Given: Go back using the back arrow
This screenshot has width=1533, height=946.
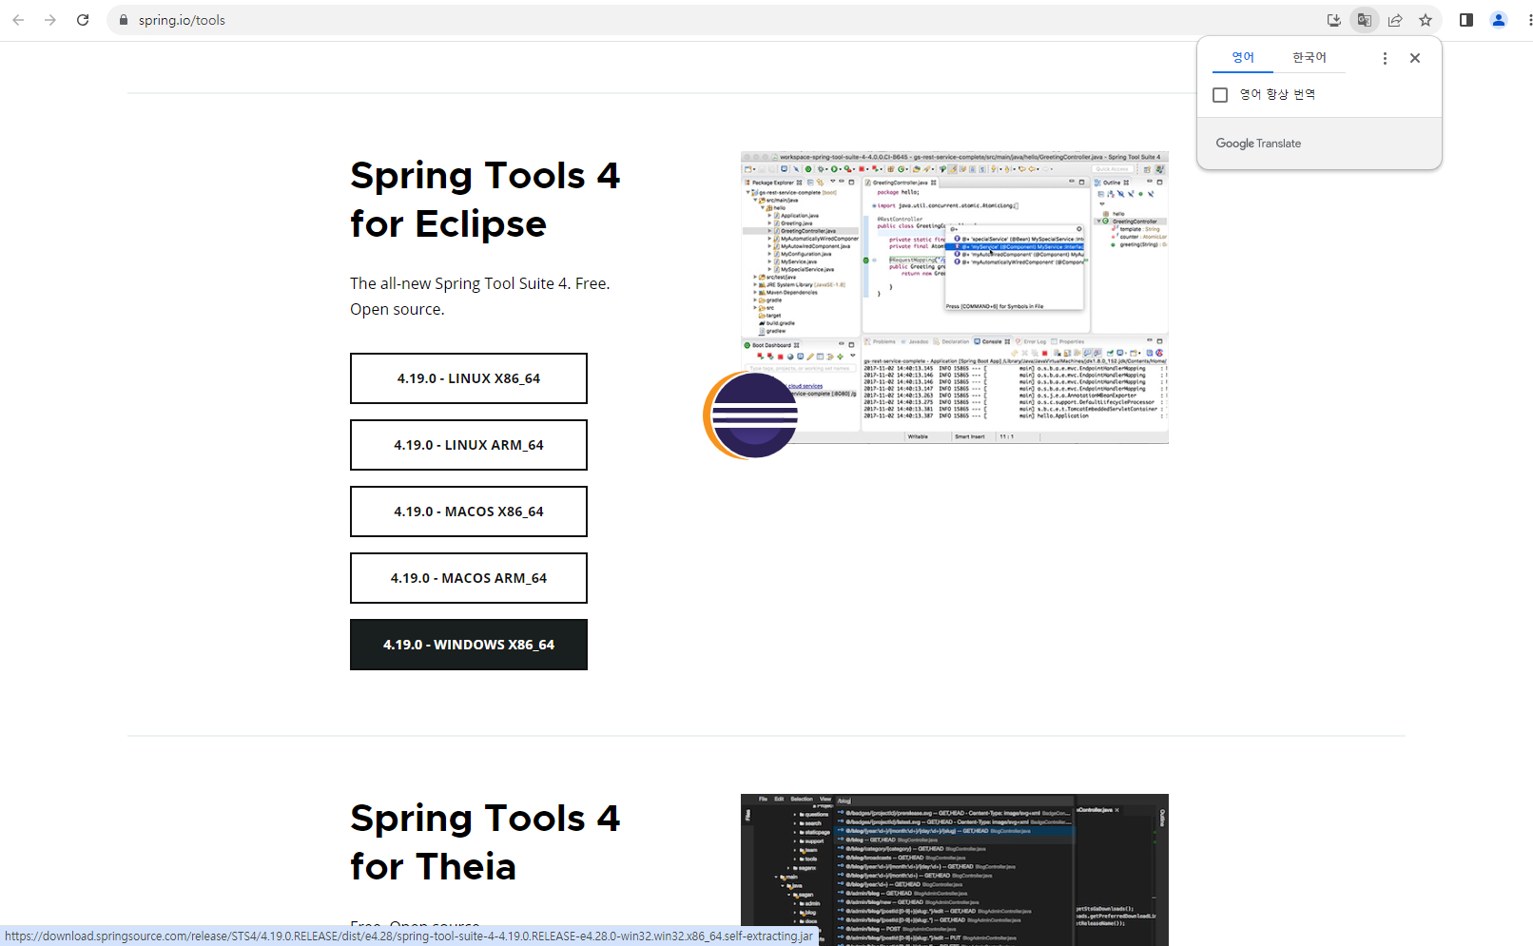Looking at the screenshot, I should click(x=18, y=19).
